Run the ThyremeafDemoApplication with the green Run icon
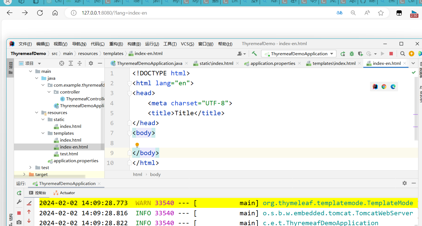 point(382,53)
